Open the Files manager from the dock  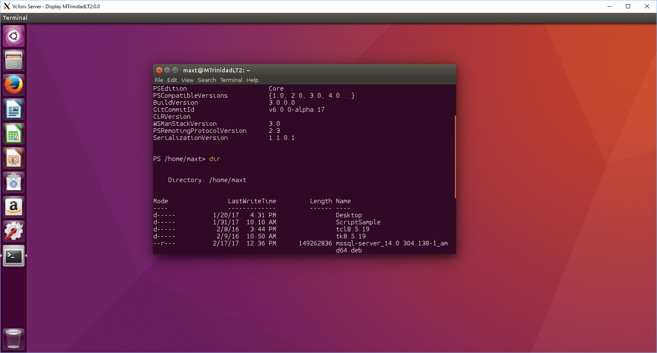(14, 60)
